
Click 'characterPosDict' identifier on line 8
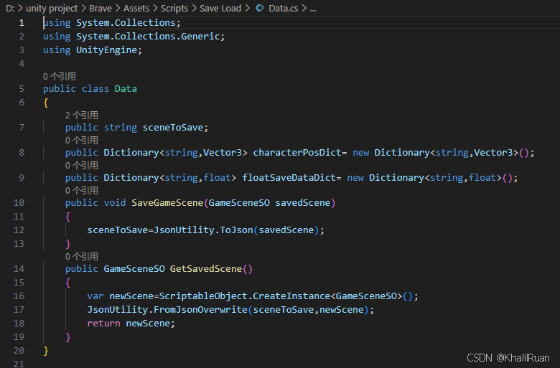[297, 152]
